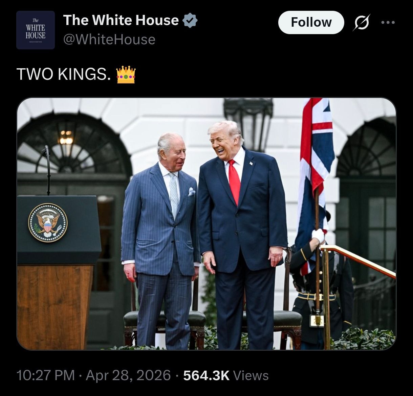The height and width of the screenshot is (396, 413).
Task: Follow The White House account
Action: coord(311,22)
